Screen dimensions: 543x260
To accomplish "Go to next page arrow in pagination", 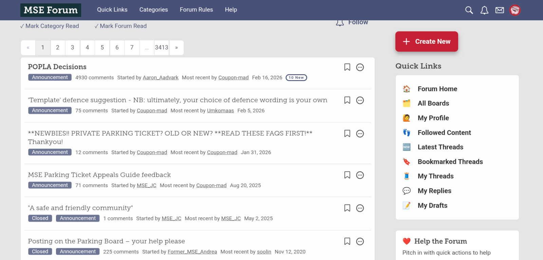I will click(x=176, y=47).
